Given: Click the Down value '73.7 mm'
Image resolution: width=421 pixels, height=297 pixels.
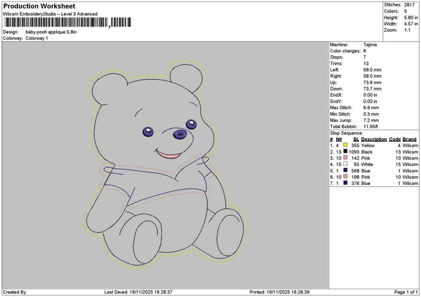Looking at the screenshot, I should [x=373, y=89].
